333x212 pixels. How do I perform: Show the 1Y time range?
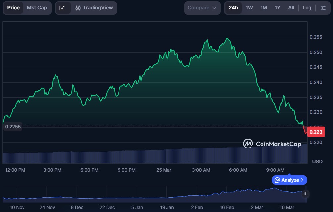coord(277,8)
